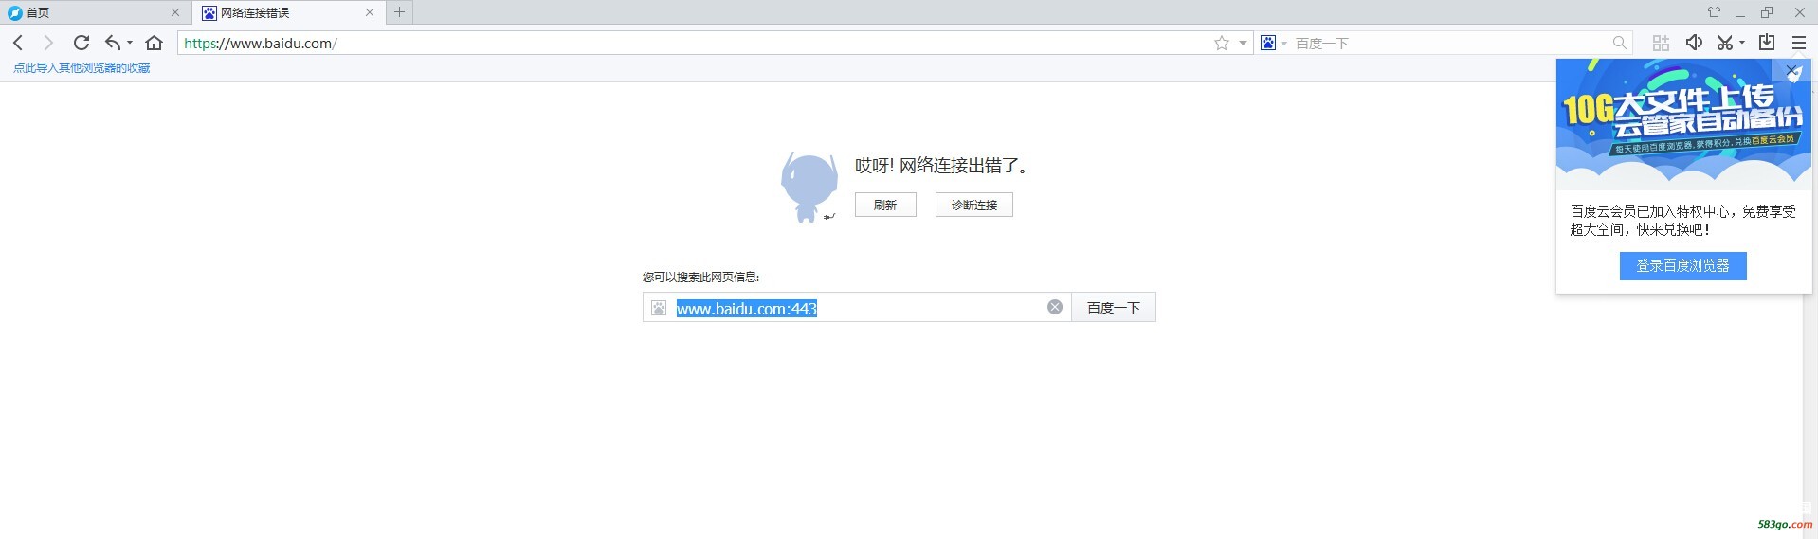1818x539 pixels.
Task: Click the page icon inside the search field
Action: (x=659, y=308)
